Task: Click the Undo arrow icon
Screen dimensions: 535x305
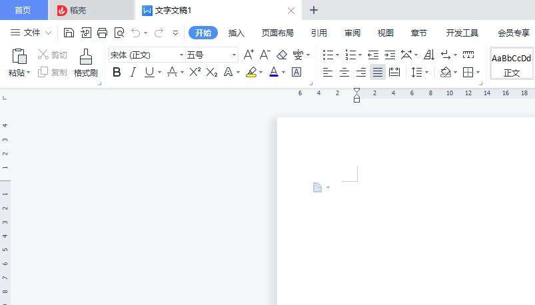Action: [x=135, y=33]
